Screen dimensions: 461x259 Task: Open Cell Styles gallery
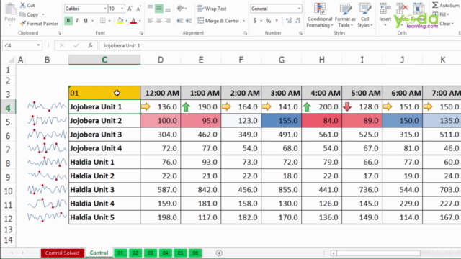coord(365,15)
